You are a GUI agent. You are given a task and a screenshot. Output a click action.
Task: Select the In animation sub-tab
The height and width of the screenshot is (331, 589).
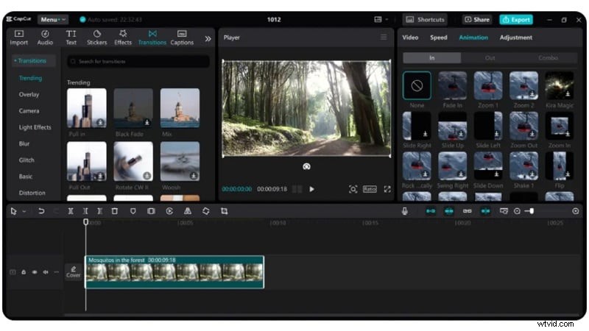coord(432,58)
